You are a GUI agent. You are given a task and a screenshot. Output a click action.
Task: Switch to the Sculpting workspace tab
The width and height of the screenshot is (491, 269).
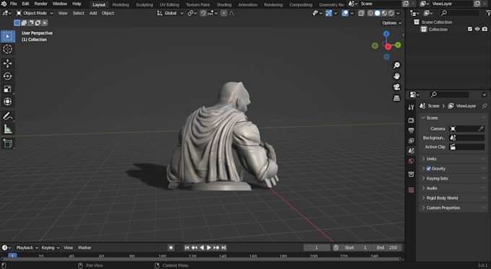point(144,5)
